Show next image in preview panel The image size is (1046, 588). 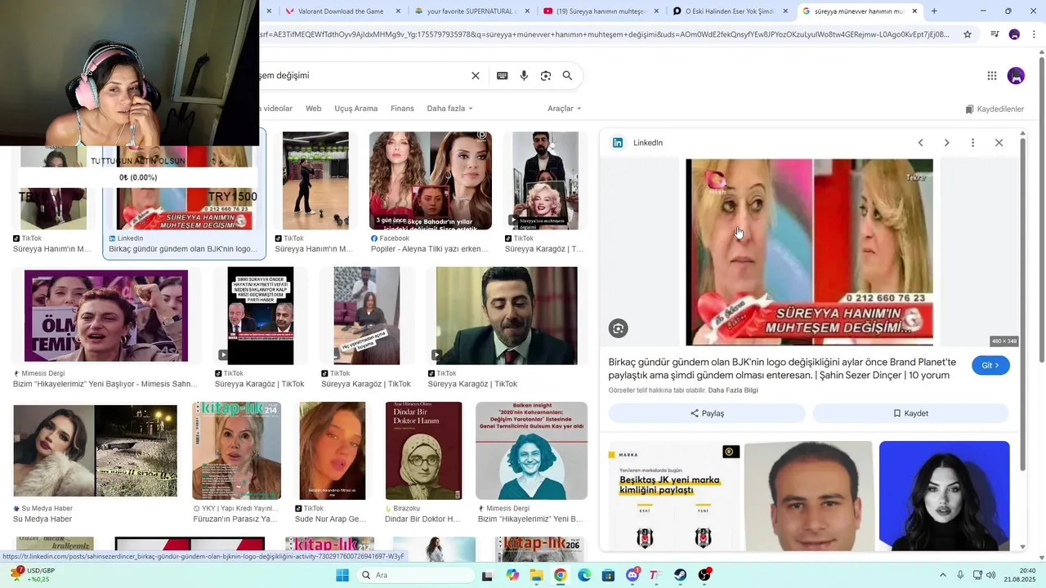pos(947,143)
